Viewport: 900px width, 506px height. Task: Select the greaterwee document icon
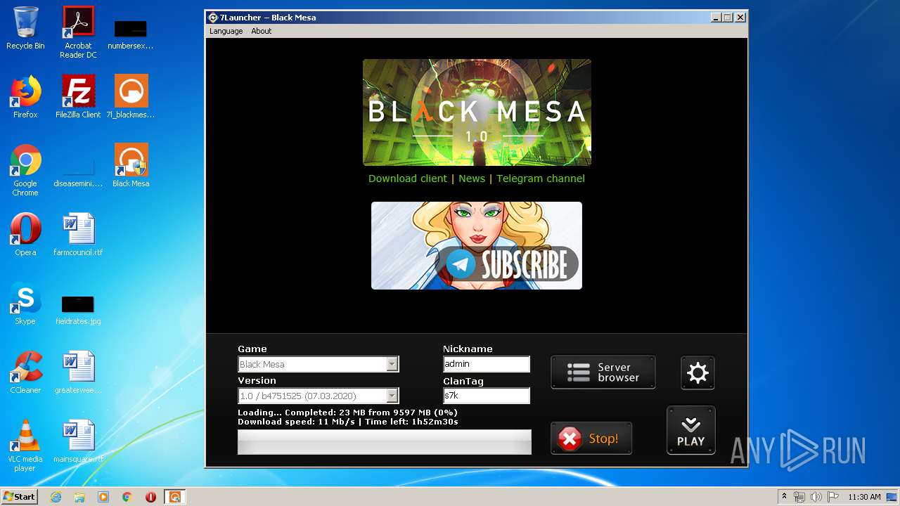(x=78, y=372)
